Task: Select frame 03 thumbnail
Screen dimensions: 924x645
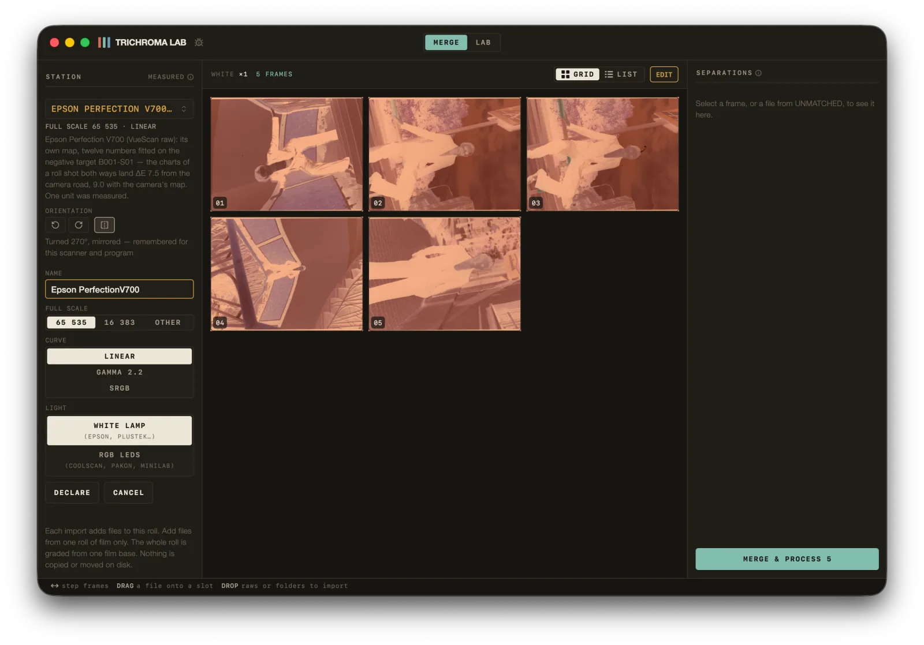Action: 603,154
